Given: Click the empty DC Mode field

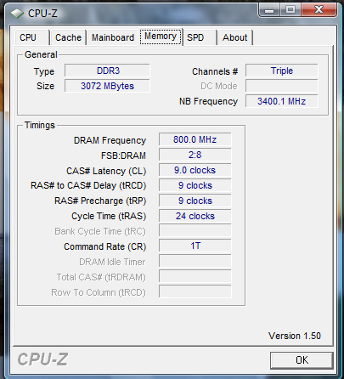Looking at the screenshot, I should (x=282, y=86).
